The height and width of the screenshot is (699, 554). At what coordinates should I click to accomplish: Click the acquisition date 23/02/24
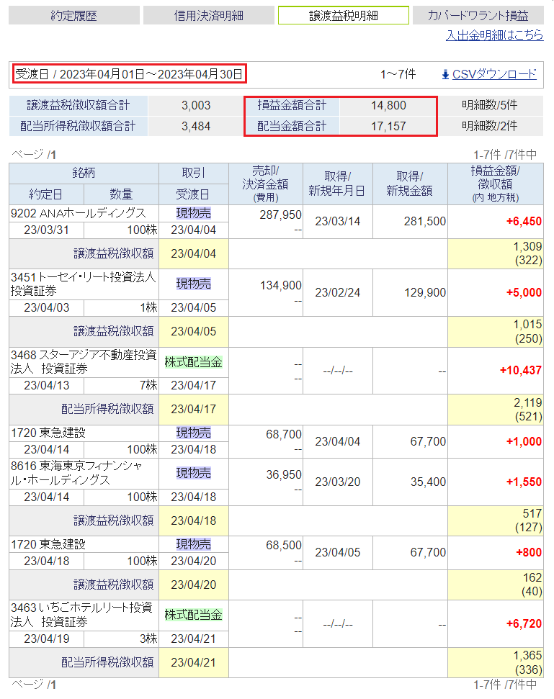coord(338,293)
